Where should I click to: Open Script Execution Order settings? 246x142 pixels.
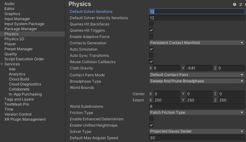click(24, 59)
